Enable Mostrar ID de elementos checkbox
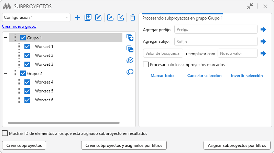Screen dimensions: 274x153 pyautogui.click(x=5, y=133)
